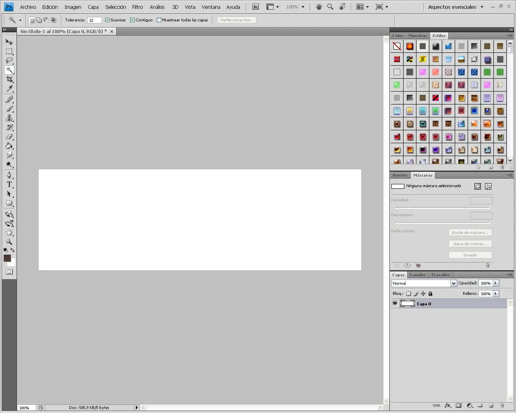Switch to the Canales tab
Viewport: 516px width, 413px height.
coord(417,275)
